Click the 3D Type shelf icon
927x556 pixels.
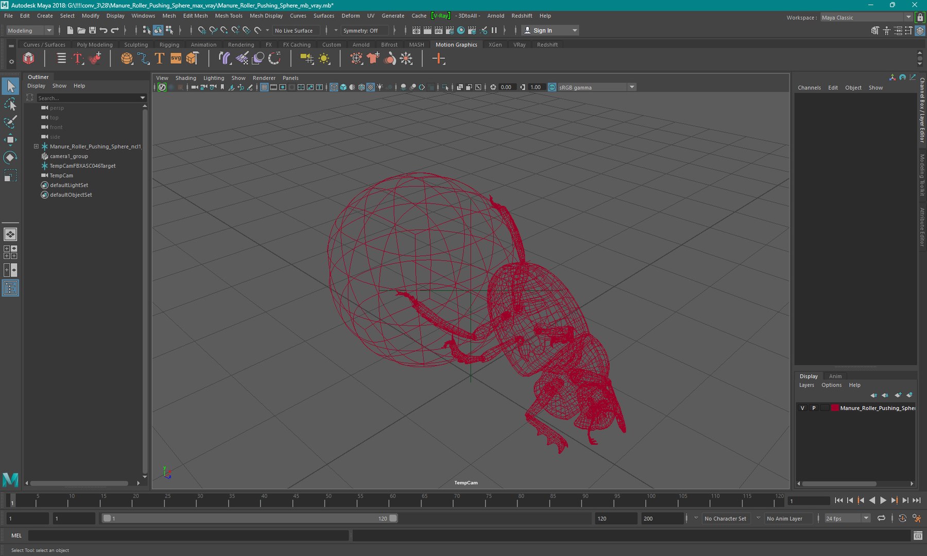point(159,59)
